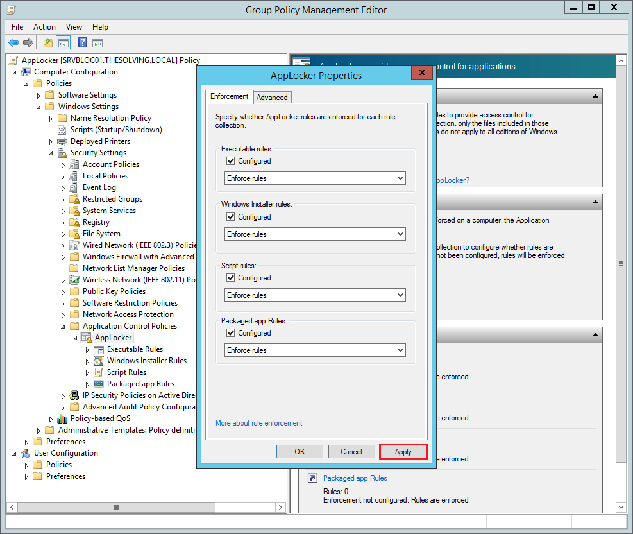
Task: Collapse the Application Control Policies node
Action: (63, 327)
